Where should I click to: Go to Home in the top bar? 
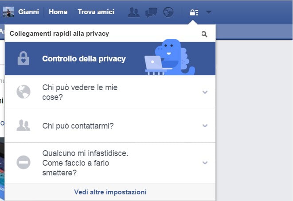point(58,12)
